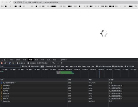Filter requests by 图片 (Img)
This screenshot has width=138, height=107.
coord(63,66)
